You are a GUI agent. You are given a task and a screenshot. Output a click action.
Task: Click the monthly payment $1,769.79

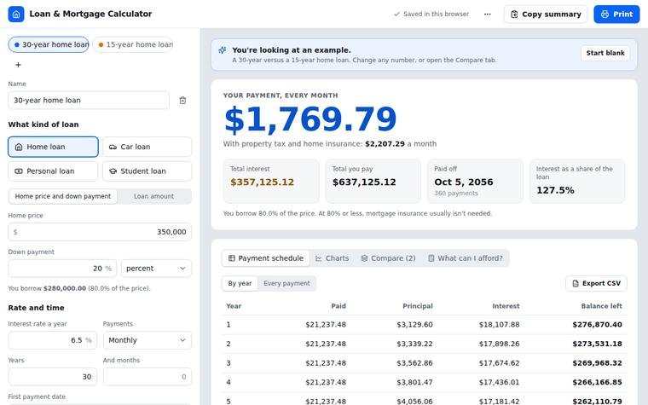point(310,119)
